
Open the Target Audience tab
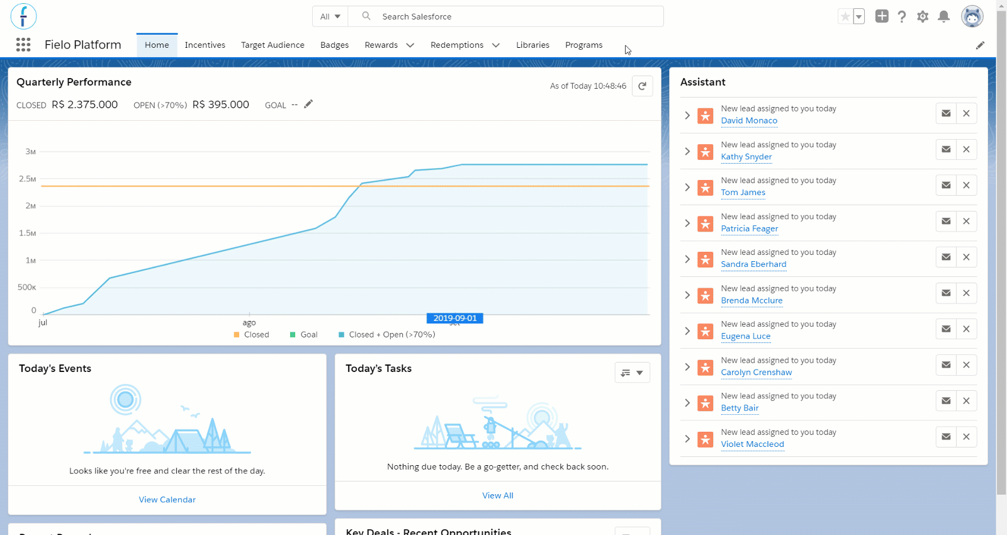[x=273, y=45]
